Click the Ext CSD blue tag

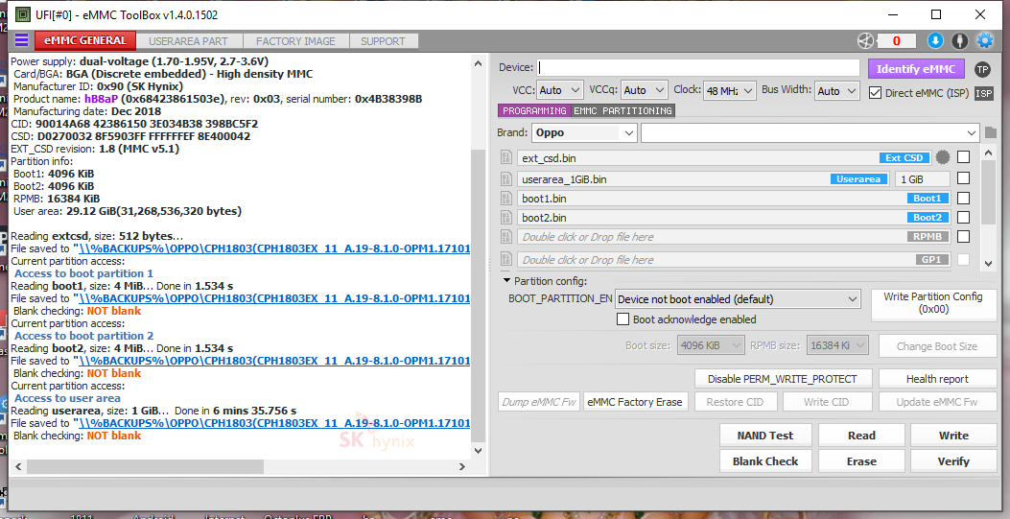[x=904, y=157]
